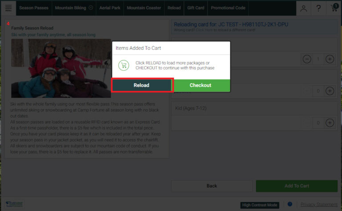Click the Trustwave security badge
The height and width of the screenshot is (211, 342).
click(x=15, y=204)
